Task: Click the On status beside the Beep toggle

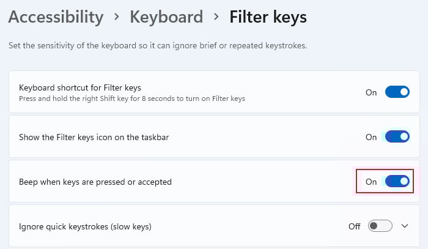Action: click(371, 182)
